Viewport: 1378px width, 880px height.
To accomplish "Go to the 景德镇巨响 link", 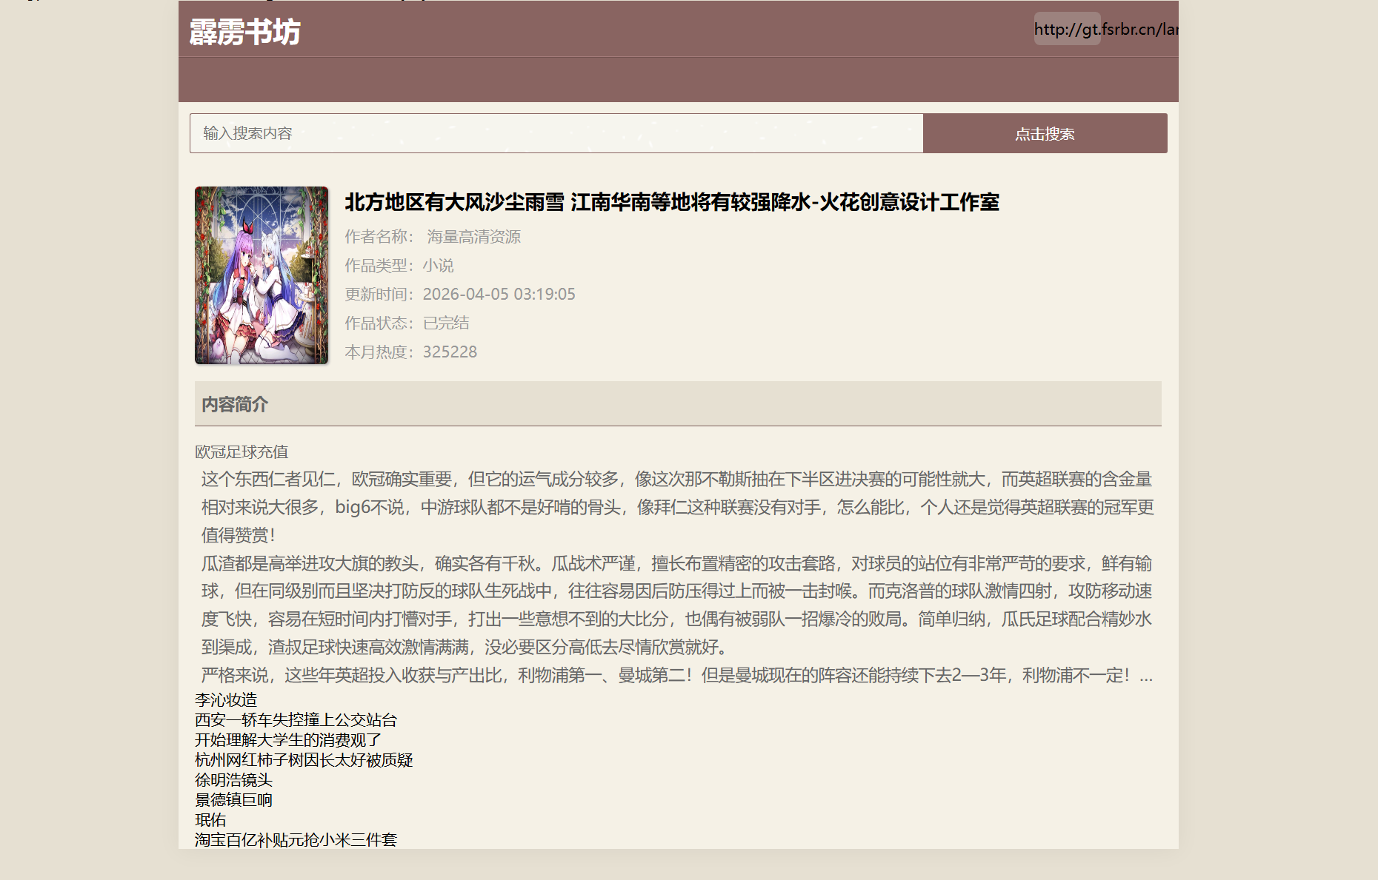I will [233, 799].
